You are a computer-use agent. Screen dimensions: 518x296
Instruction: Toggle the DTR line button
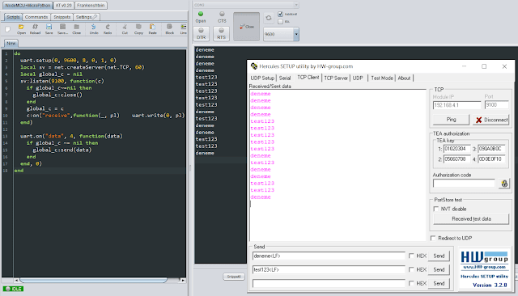[x=202, y=33]
